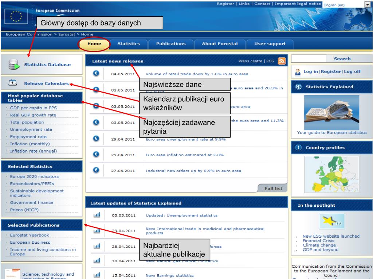
Task: Click the user icon next to Log in
Action: point(298,72)
